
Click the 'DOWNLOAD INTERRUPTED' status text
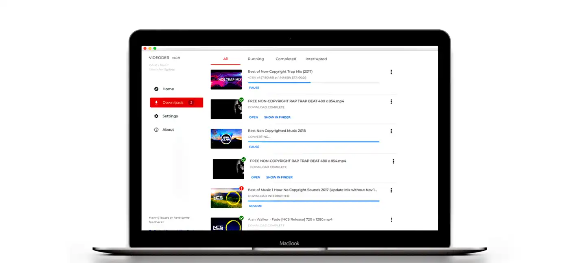[x=269, y=196]
